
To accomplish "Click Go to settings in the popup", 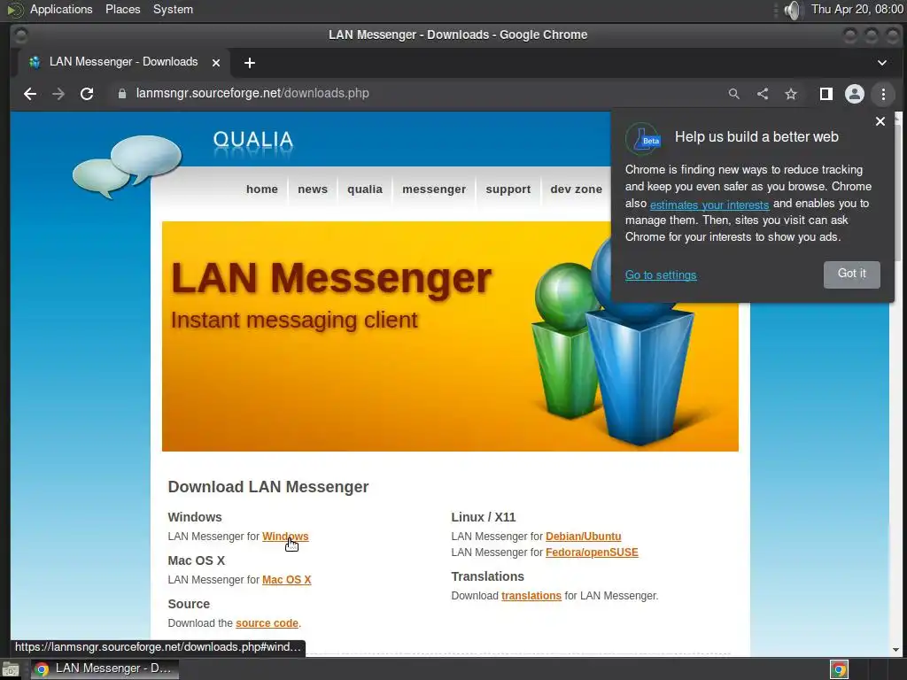I will coord(661,275).
